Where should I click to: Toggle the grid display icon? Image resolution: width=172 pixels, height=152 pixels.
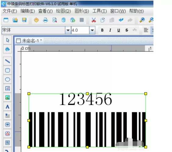[82, 20]
